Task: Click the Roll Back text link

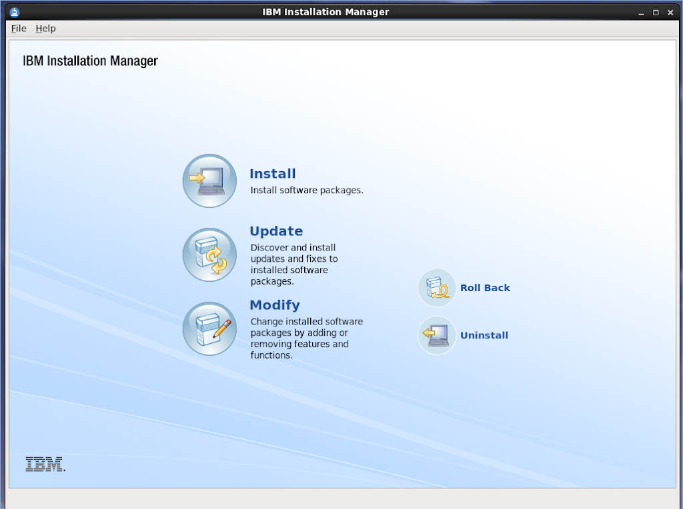Action: coord(485,288)
